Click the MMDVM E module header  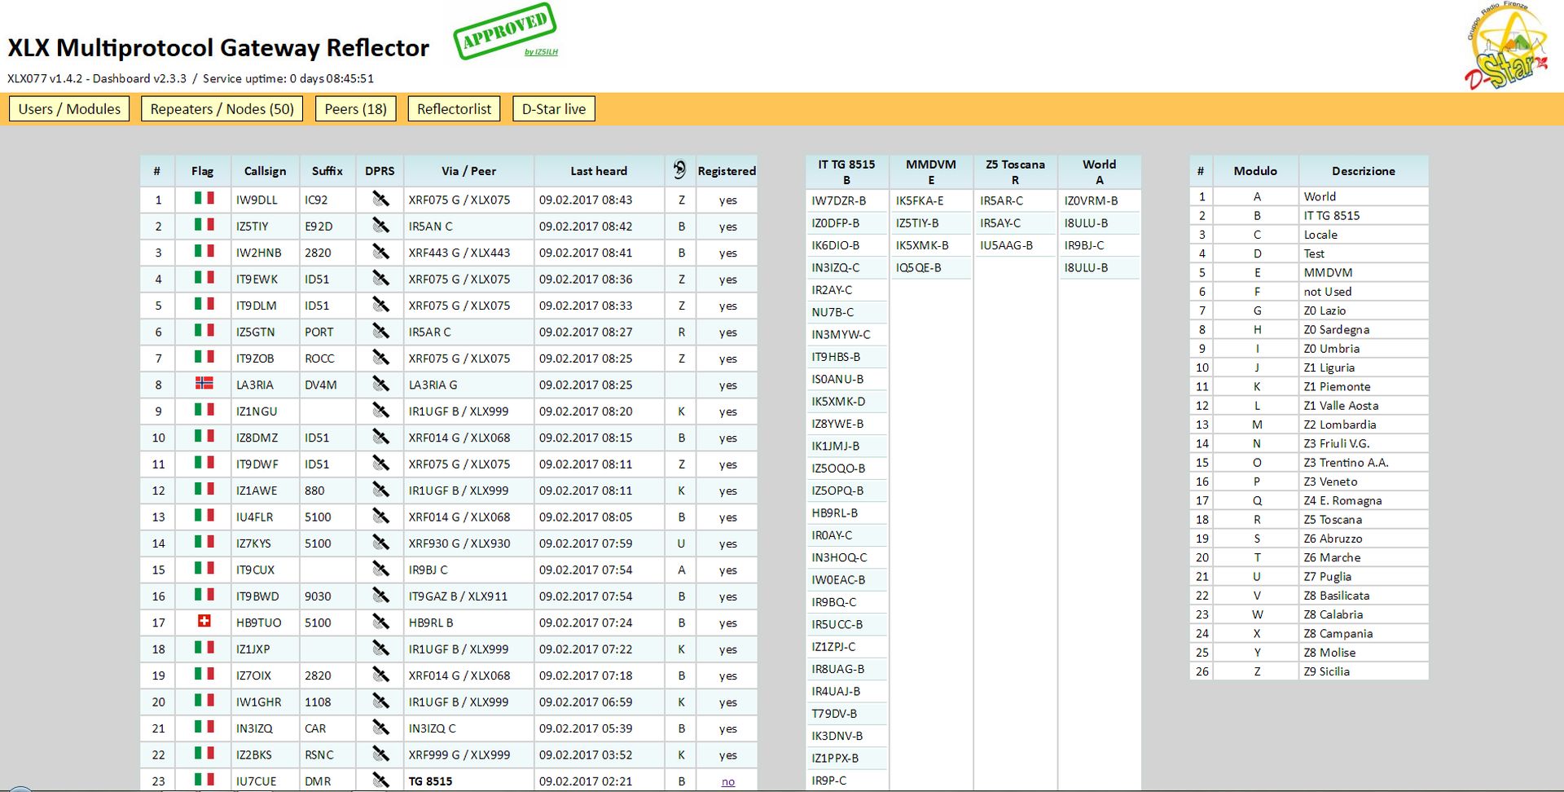click(x=931, y=172)
